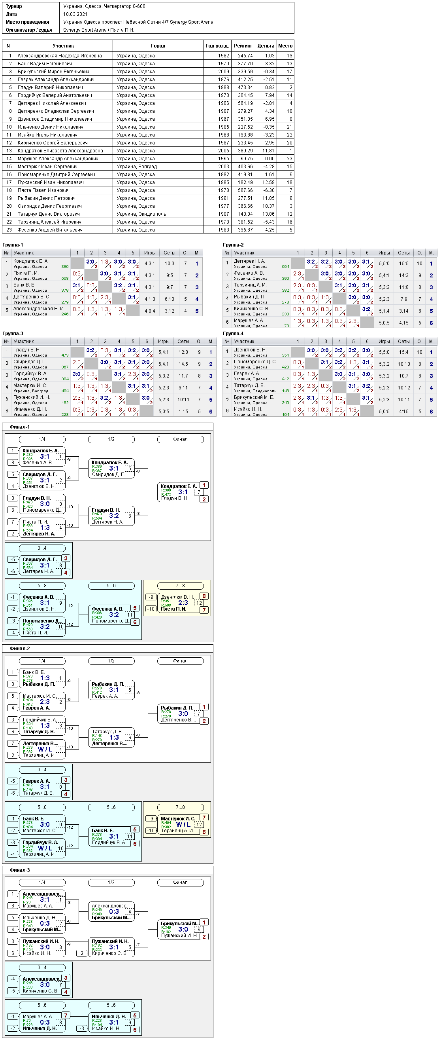This screenshot has width=441, height=1040.
Task: Select the Группа-3 heading
Action: pos(13,334)
